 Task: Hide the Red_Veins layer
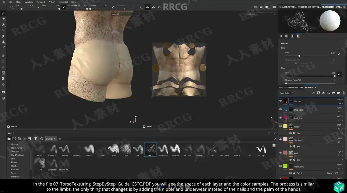click(280, 118)
